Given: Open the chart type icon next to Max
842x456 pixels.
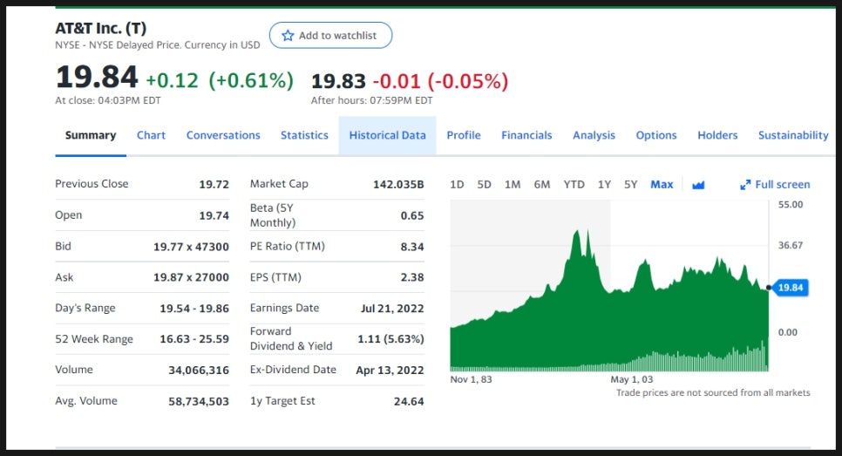Looking at the screenshot, I should click(698, 185).
